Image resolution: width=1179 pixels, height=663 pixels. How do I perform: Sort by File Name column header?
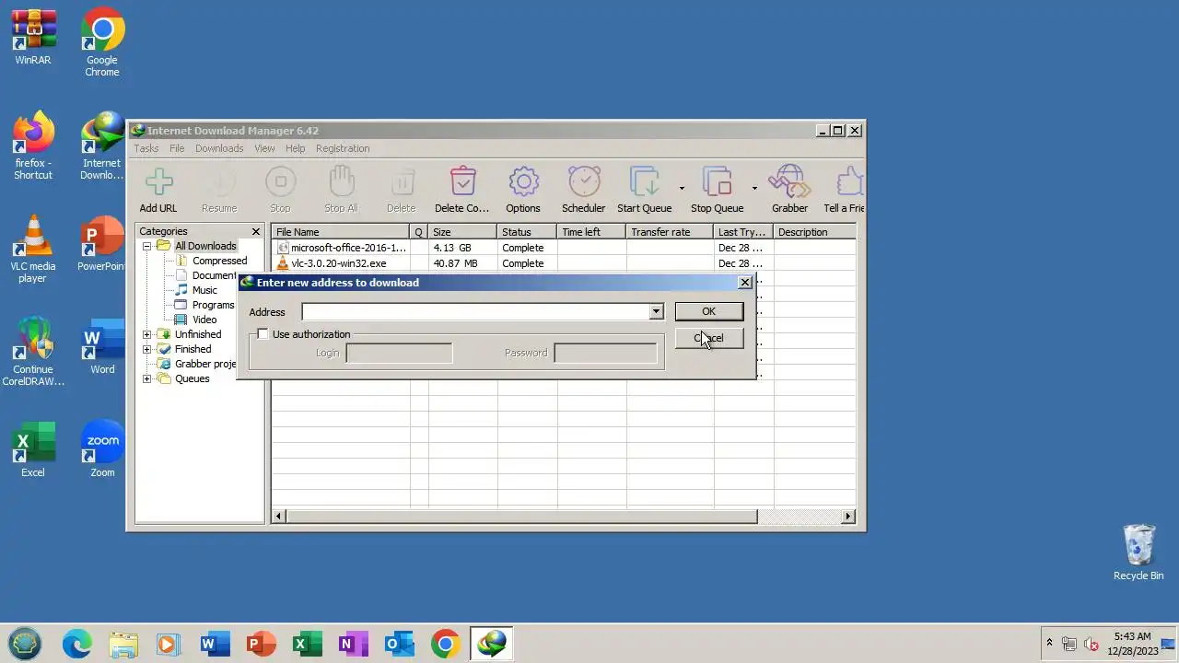pyautogui.click(x=341, y=232)
